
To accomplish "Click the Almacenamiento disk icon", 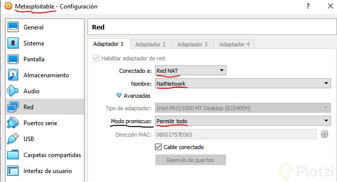I will (13, 75).
